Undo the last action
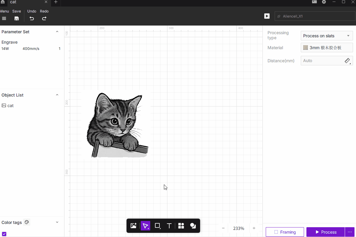 [x=32, y=18]
